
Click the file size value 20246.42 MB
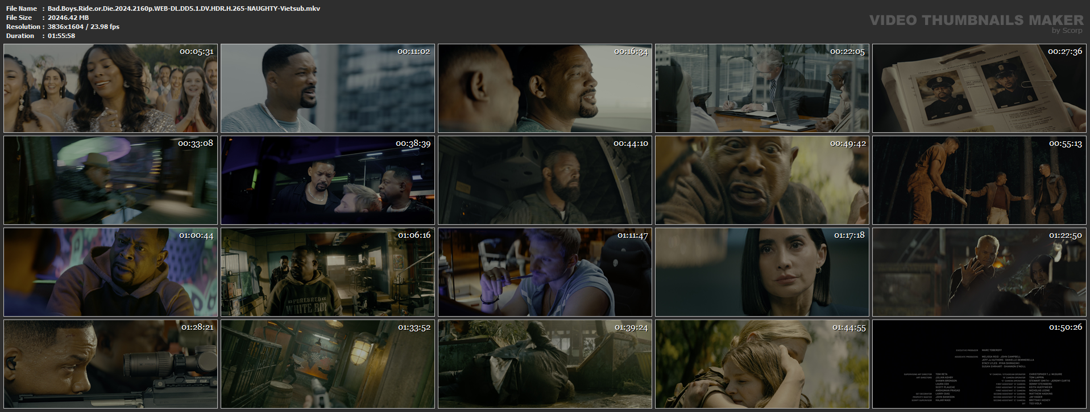pyautogui.click(x=68, y=18)
